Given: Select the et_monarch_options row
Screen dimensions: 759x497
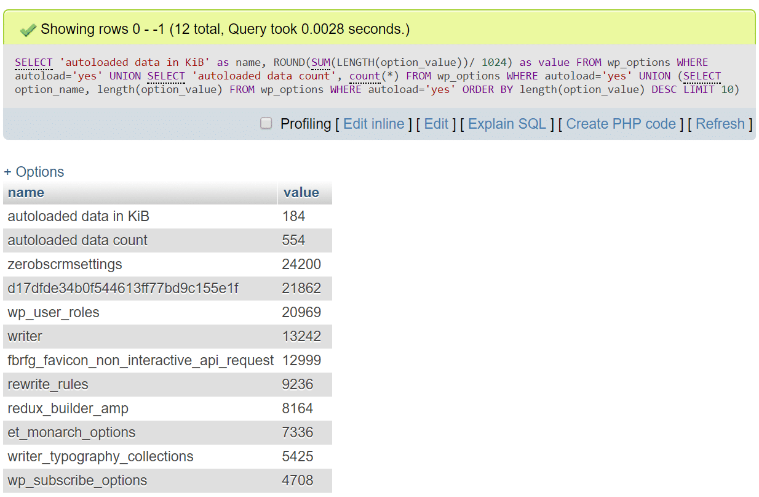Looking at the screenshot, I should pos(123,432).
